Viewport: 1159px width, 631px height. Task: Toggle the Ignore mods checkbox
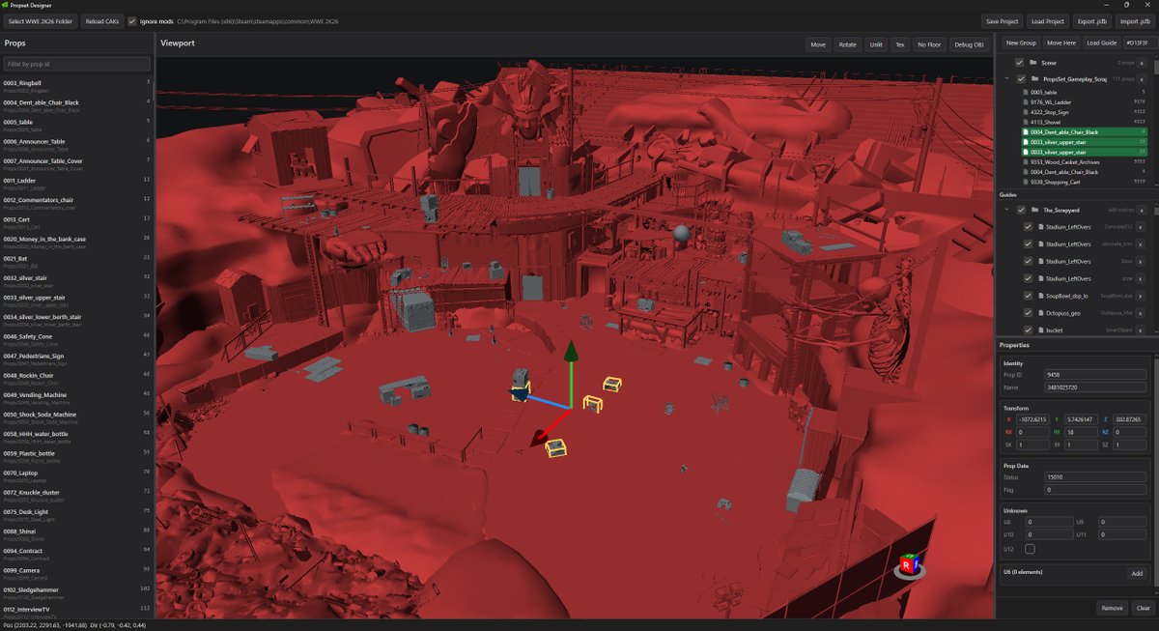pyautogui.click(x=132, y=20)
